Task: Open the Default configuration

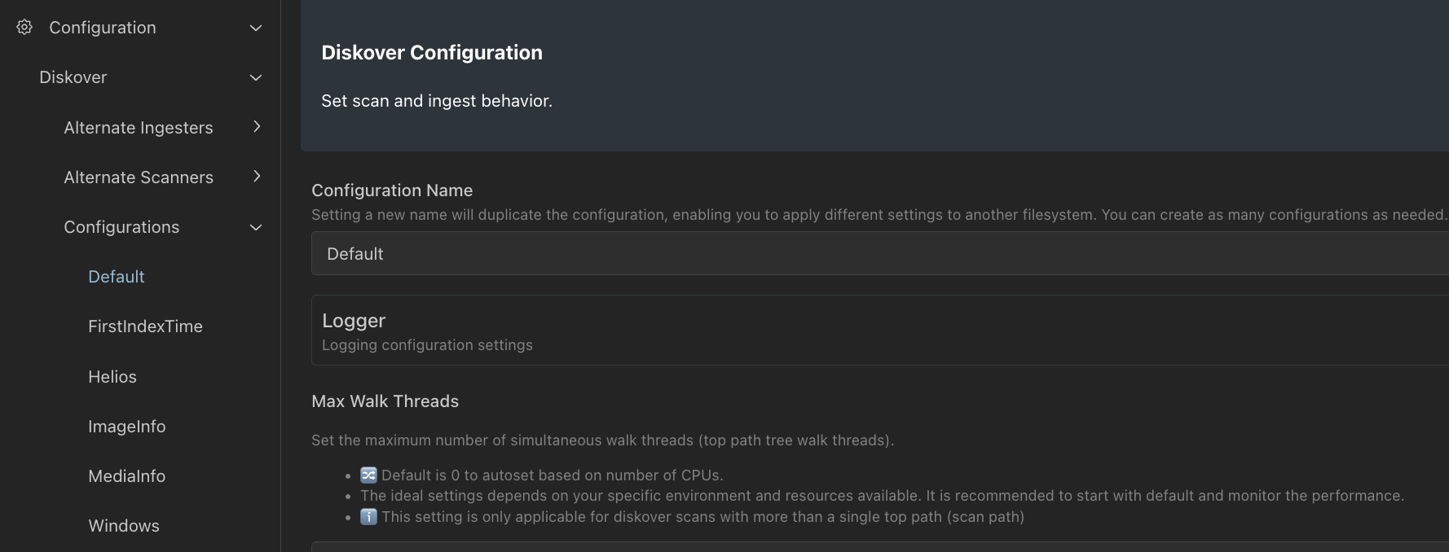Action: tap(117, 277)
